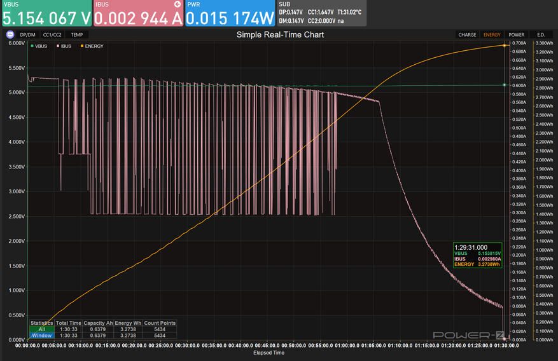The height and width of the screenshot is (361, 558).
Task: Switch chart to the POWER view
Action: pyautogui.click(x=516, y=35)
